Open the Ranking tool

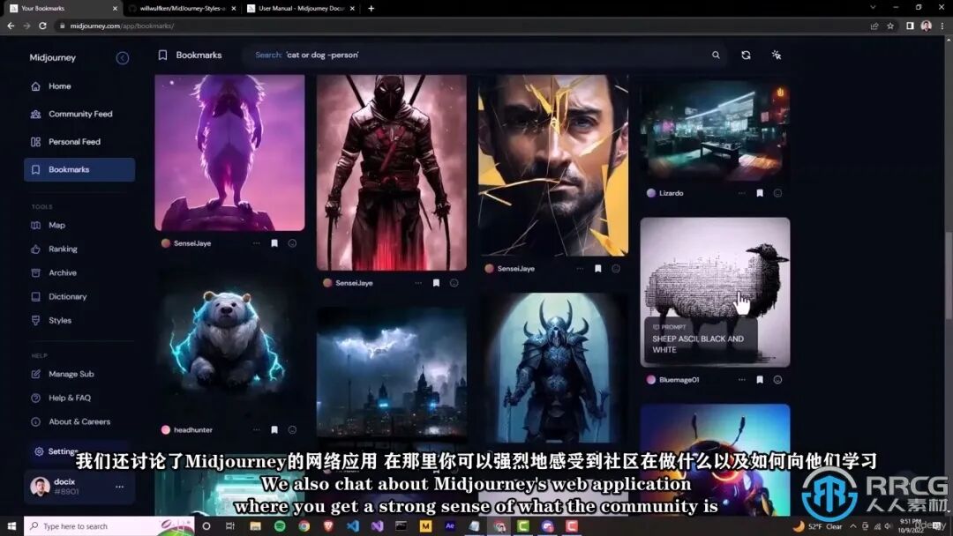(x=63, y=249)
